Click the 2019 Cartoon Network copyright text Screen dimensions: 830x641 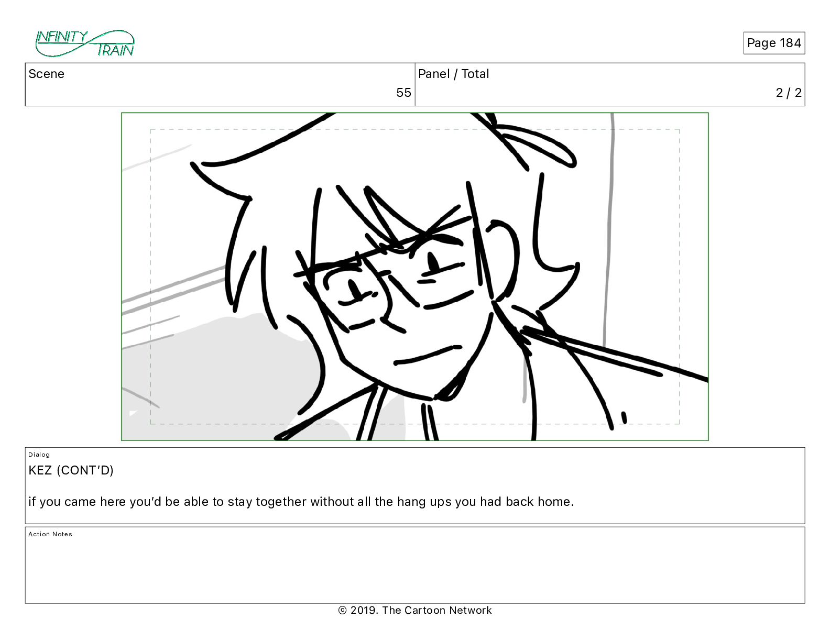coord(415,610)
